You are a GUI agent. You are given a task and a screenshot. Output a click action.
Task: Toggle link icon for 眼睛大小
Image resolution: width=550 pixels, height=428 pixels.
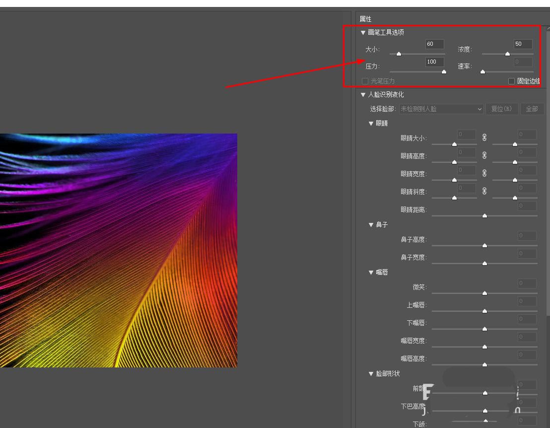point(484,138)
